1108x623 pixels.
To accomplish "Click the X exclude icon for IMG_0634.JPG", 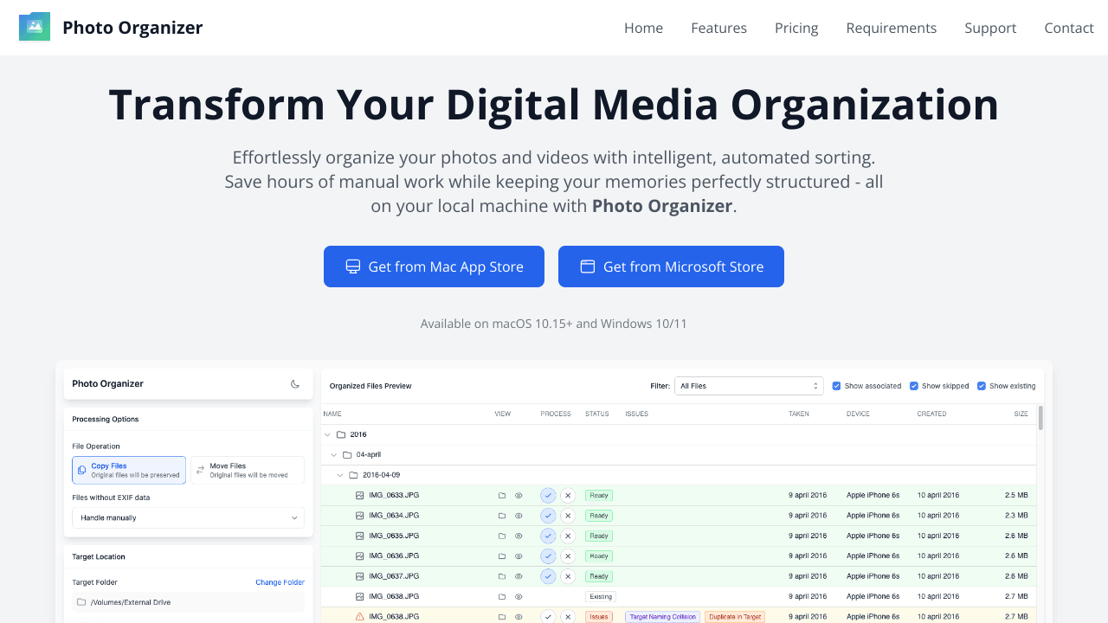I will (568, 516).
